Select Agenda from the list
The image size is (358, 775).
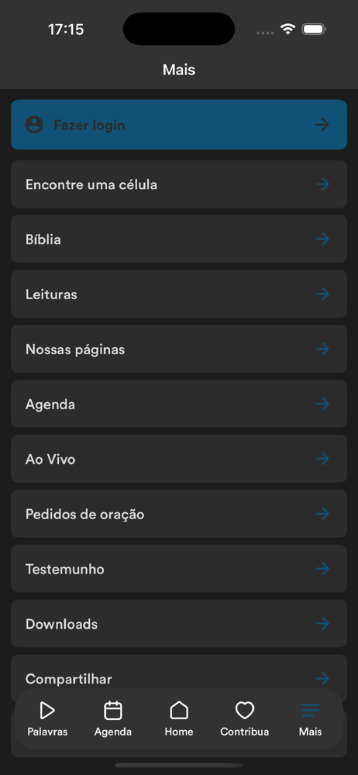(x=179, y=404)
